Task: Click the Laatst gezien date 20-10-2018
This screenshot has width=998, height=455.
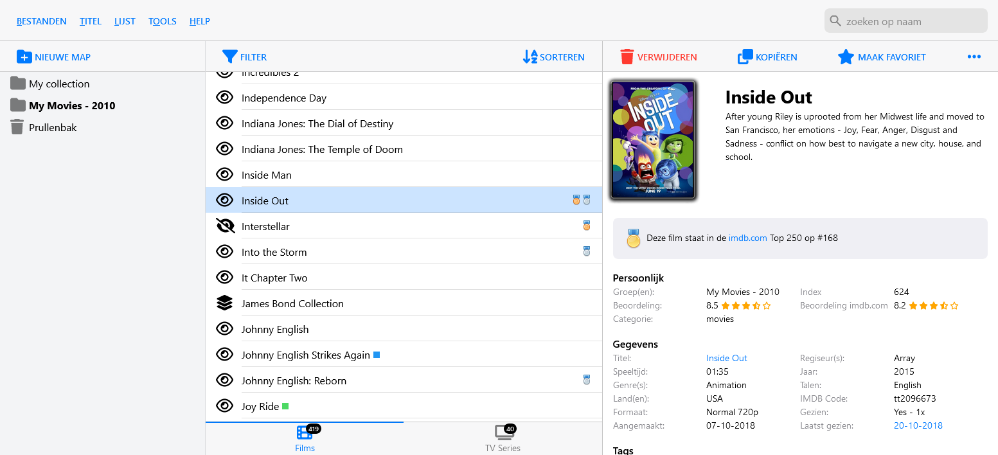Action: 918,425
